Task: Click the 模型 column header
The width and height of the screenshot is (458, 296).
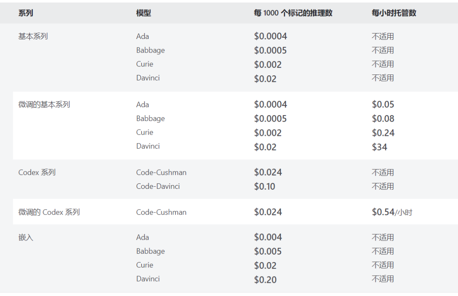Action: point(143,13)
